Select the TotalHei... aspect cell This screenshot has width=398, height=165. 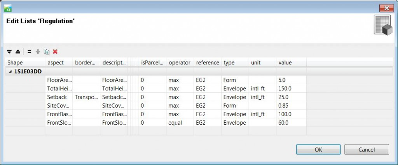coord(59,89)
